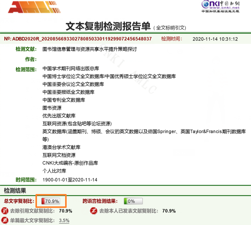Screen dimensions: 251x225
Task: Click the 跨语言检测结果 label
Action: pos(100,201)
